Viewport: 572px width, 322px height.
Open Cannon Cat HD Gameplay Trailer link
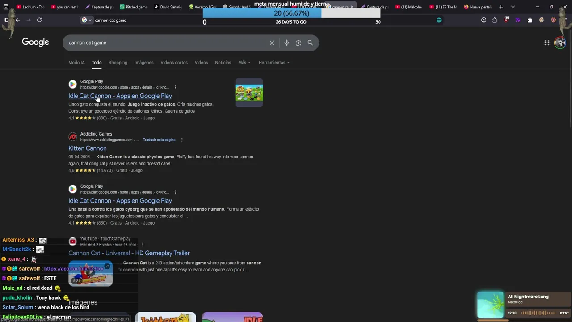click(129, 253)
